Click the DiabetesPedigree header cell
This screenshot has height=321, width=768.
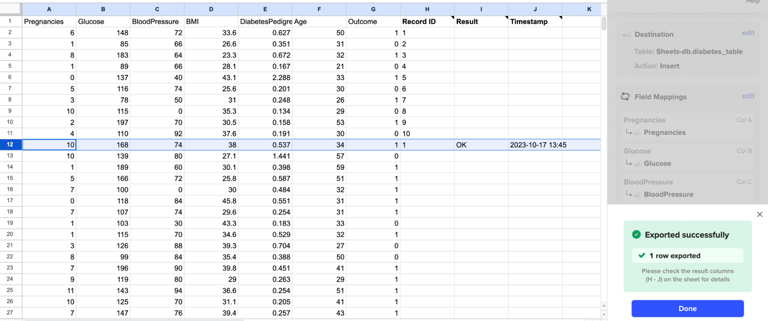pyautogui.click(x=265, y=21)
